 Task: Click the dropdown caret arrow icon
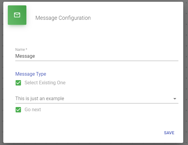click(175, 99)
